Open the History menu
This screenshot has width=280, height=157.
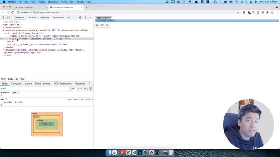point(42,2)
